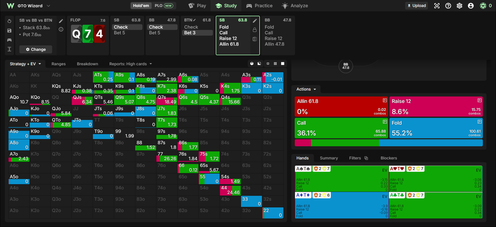Image resolution: width=496 pixels, height=227 pixels.
Task: Switch the game type to PLO
Action: 164,6
